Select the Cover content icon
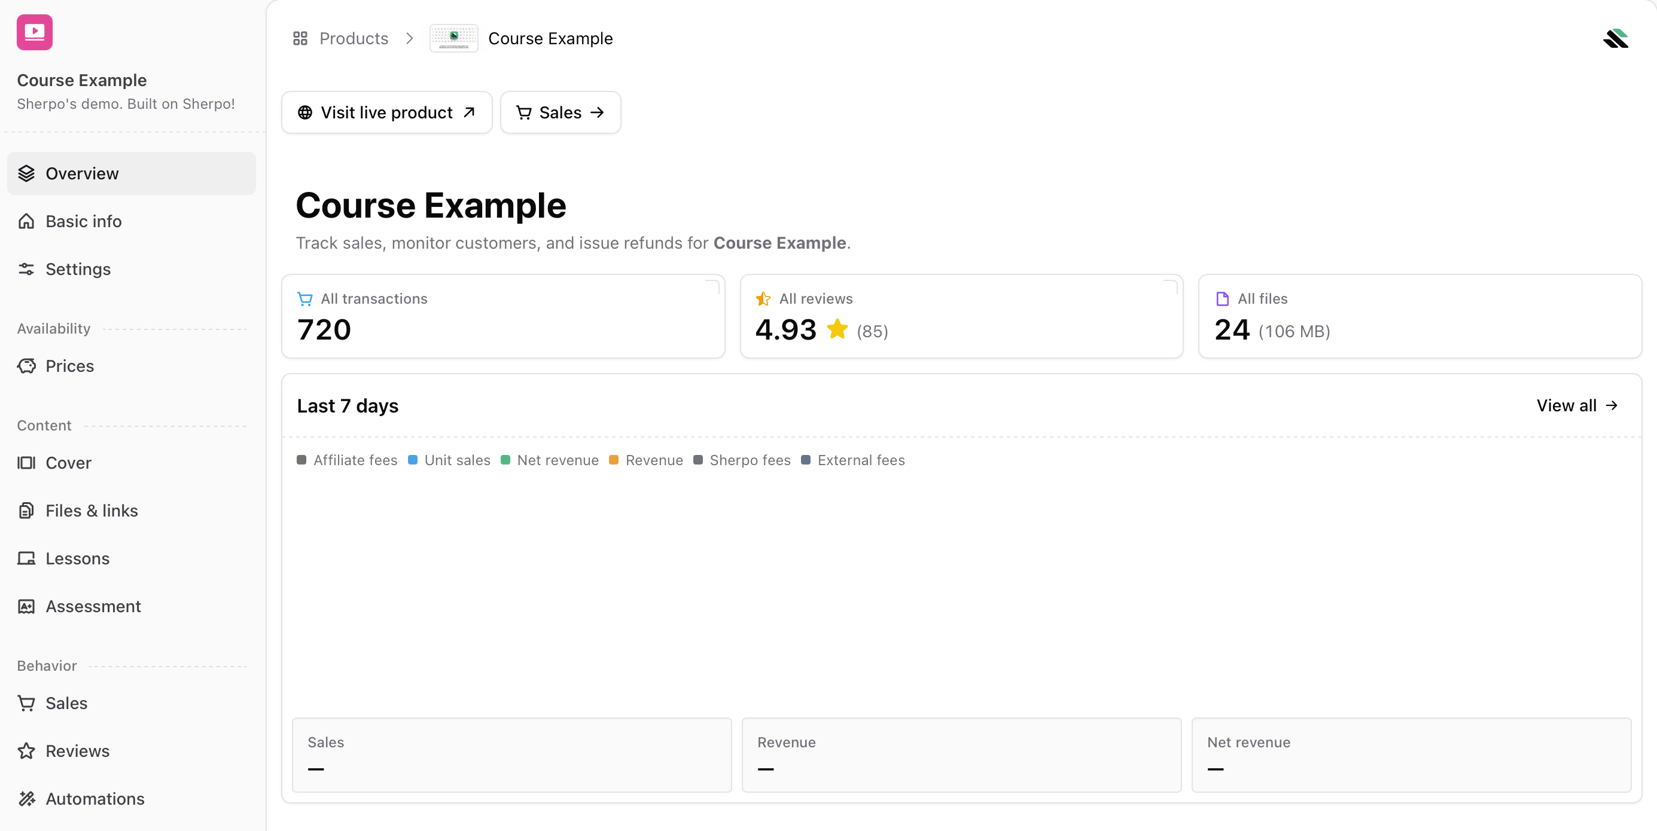Viewport: 1657px width, 831px height. [26, 462]
